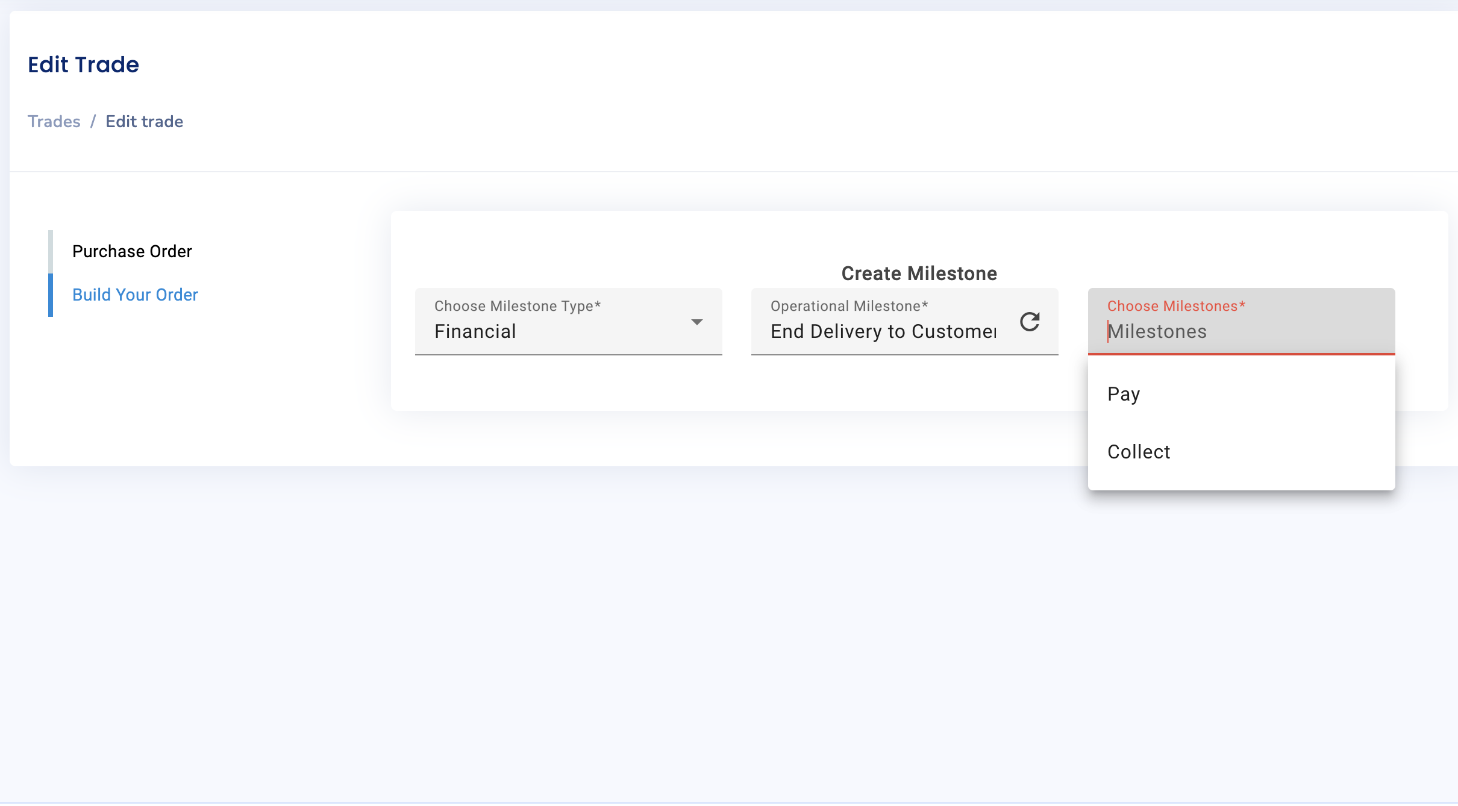Click the Edit trade breadcrumb

click(144, 121)
